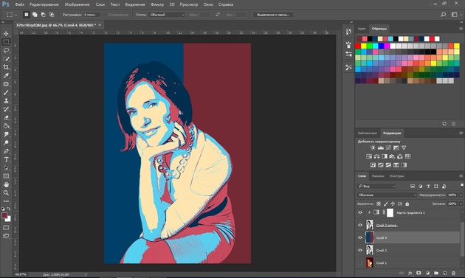Viewport: 465px width, 278px height.
Task: Select the Pen tool
Action: tap(6, 151)
